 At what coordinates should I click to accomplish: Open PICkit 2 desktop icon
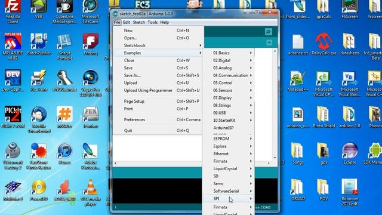tap(13, 117)
